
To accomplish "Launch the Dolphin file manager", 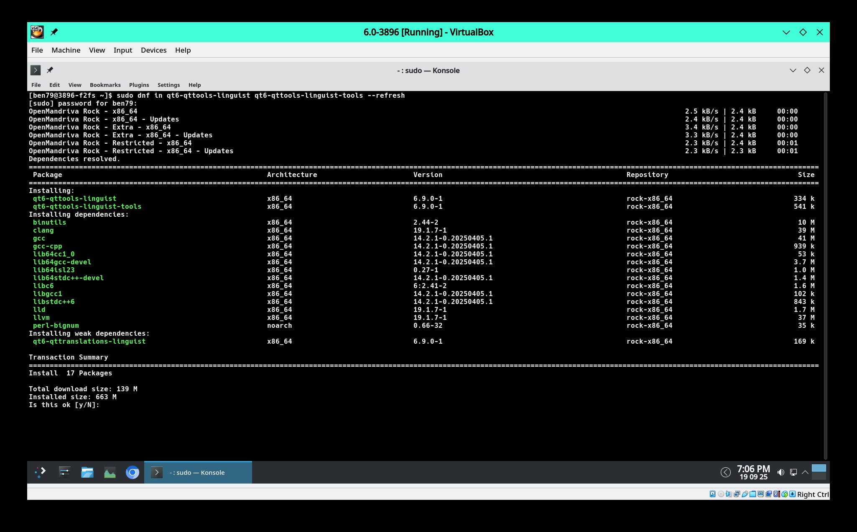I will tap(87, 472).
